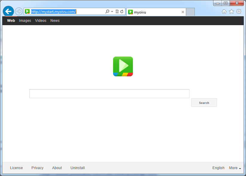Open Favorites with the star icon

[231, 11]
